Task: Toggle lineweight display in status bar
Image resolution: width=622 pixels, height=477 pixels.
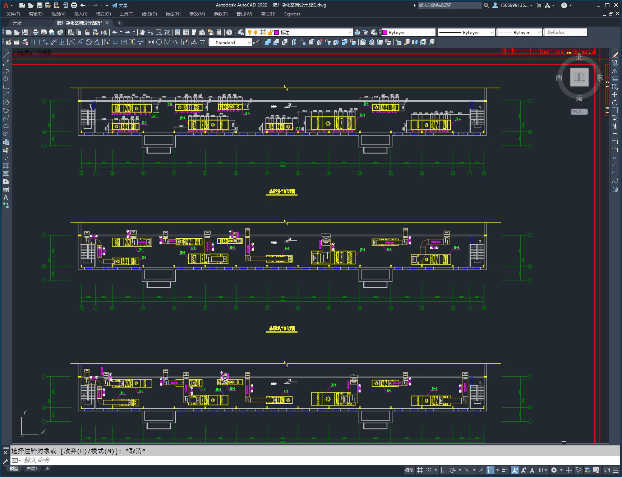Action: [x=505, y=470]
